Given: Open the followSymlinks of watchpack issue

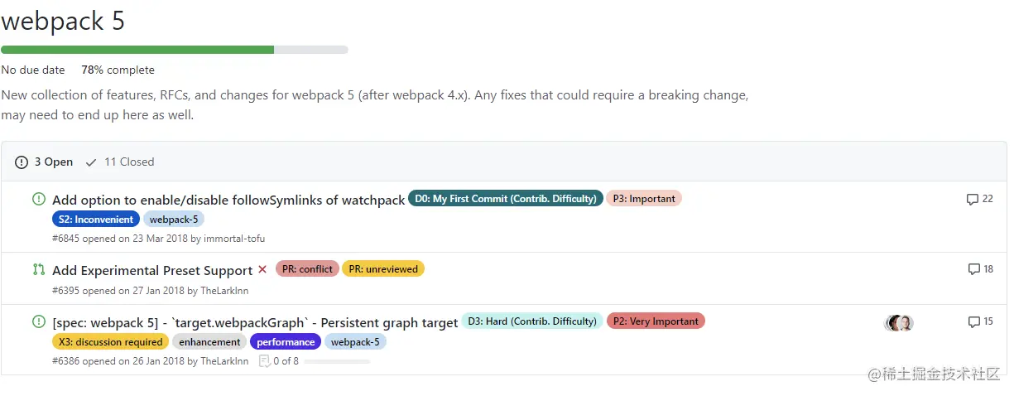Looking at the screenshot, I should [228, 200].
